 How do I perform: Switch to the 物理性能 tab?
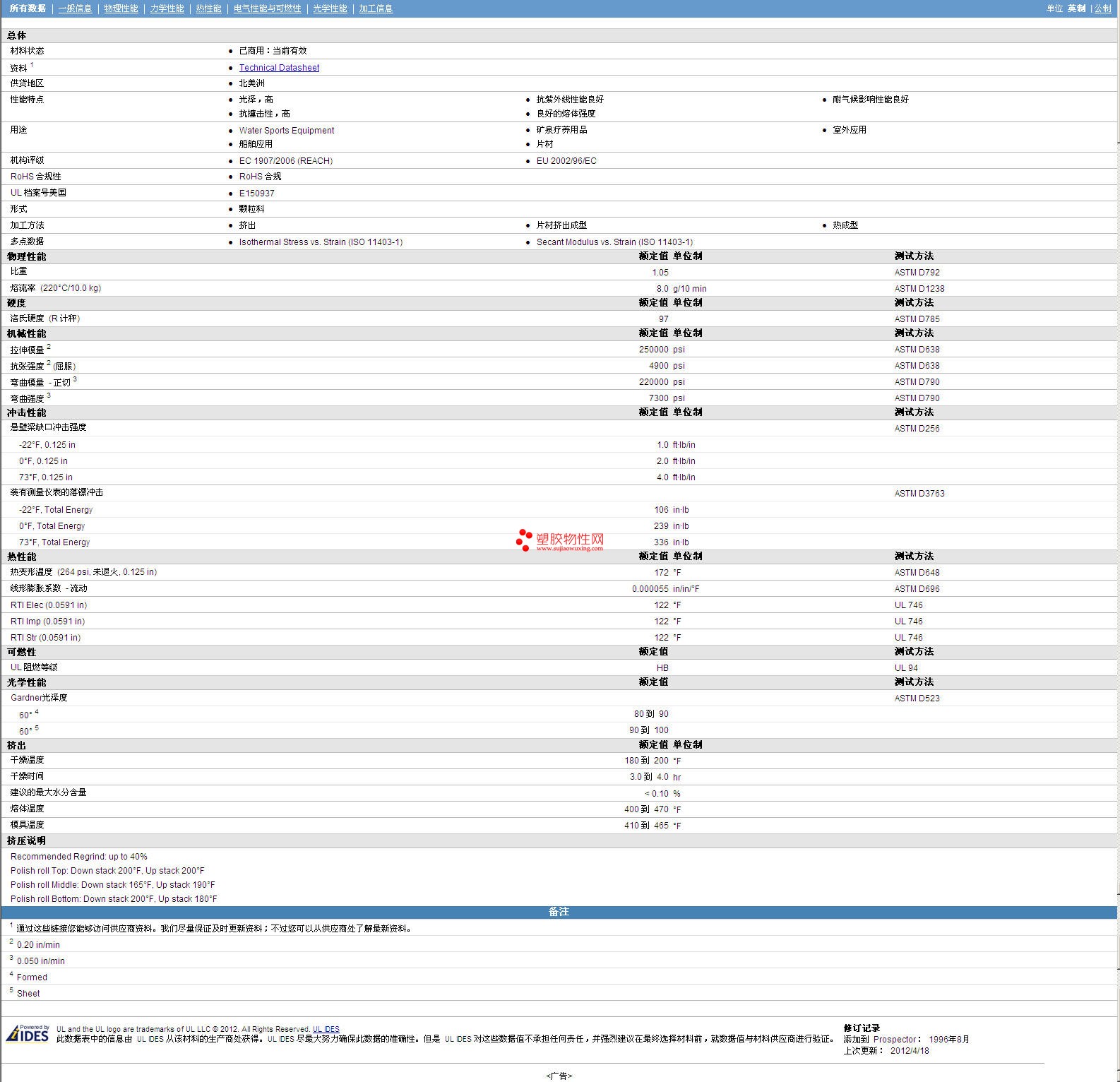[x=121, y=8]
